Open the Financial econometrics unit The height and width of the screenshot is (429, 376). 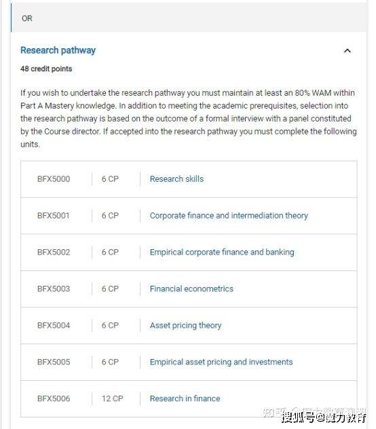click(x=191, y=289)
